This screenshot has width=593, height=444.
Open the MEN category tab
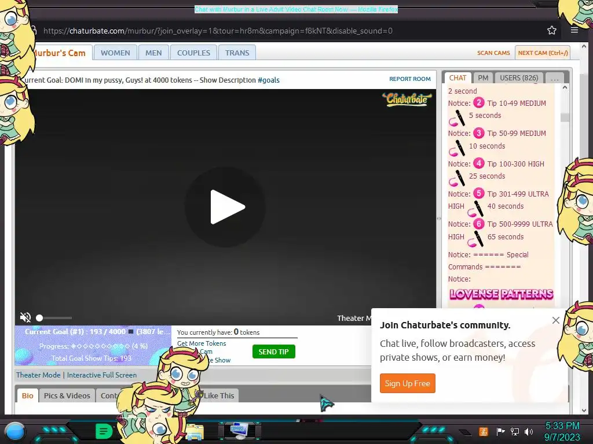point(153,53)
